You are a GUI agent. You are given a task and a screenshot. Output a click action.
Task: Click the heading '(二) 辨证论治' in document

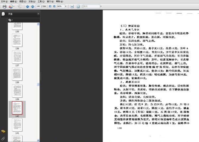click(x=130, y=26)
